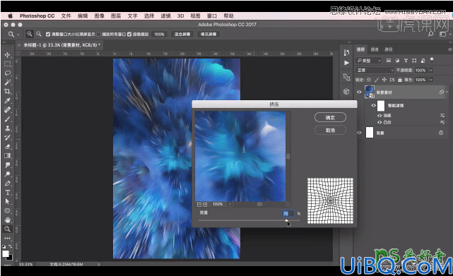Screen dimensions: 453x276
Task: Open the Apple menu
Action: click(10, 16)
